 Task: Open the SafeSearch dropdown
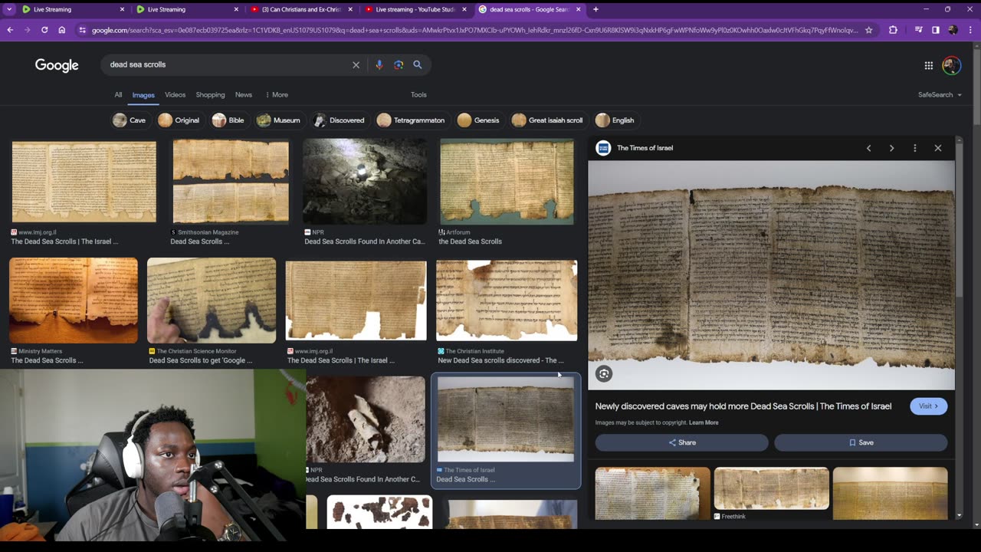pos(940,95)
